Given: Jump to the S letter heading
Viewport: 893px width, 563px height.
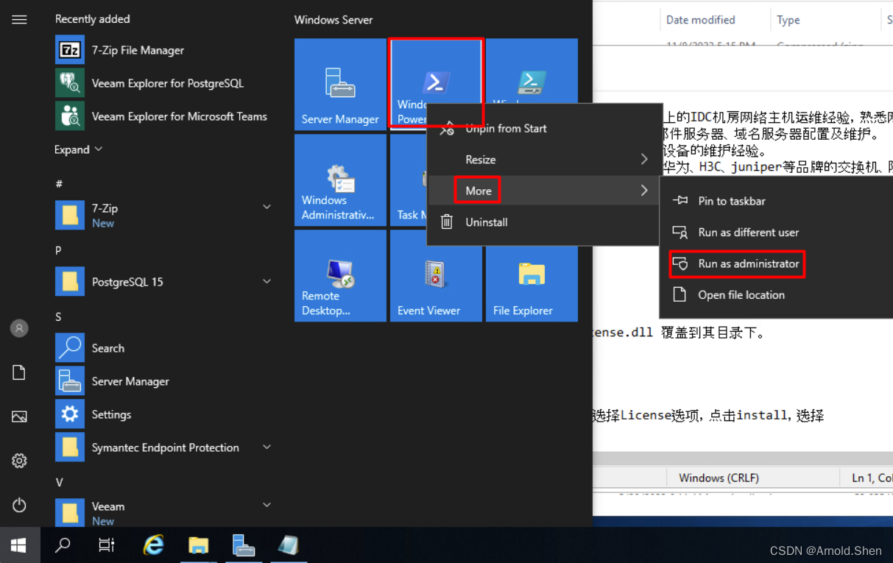Looking at the screenshot, I should point(58,316).
